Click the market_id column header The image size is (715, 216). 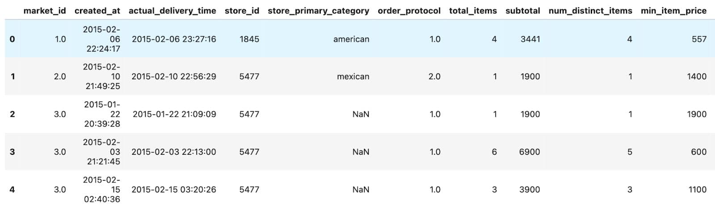point(44,11)
